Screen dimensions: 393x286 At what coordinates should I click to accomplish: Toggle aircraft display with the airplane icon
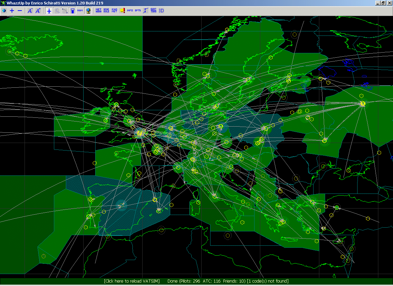point(48,11)
